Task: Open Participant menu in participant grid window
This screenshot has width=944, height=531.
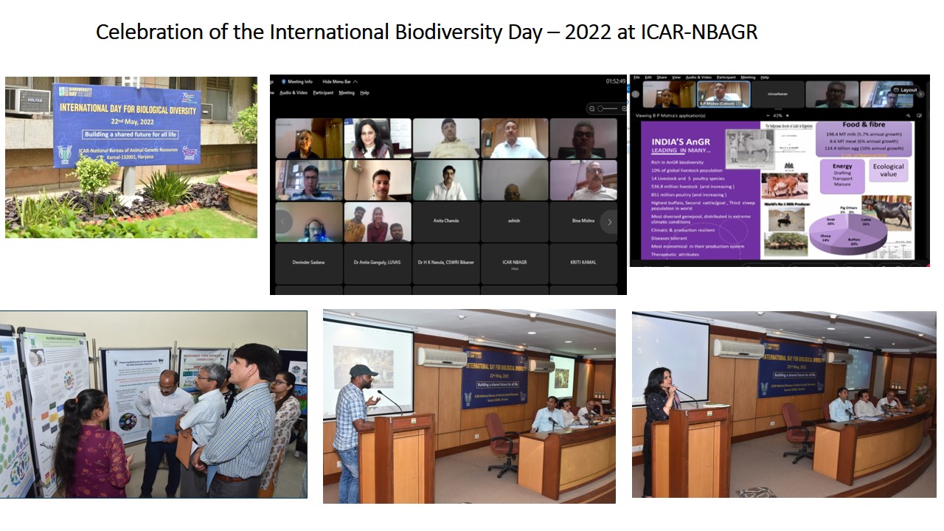Action: click(x=323, y=93)
